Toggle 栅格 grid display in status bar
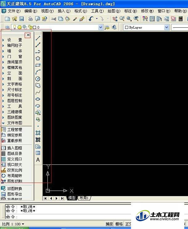The image size is (188, 229). (119, 224)
